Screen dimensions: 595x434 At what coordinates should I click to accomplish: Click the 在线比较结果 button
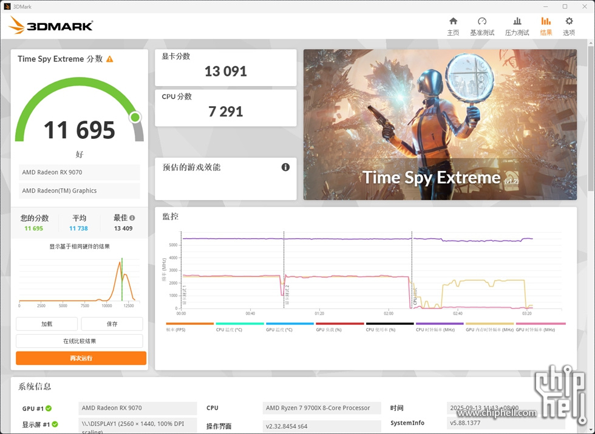tap(80, 341)
